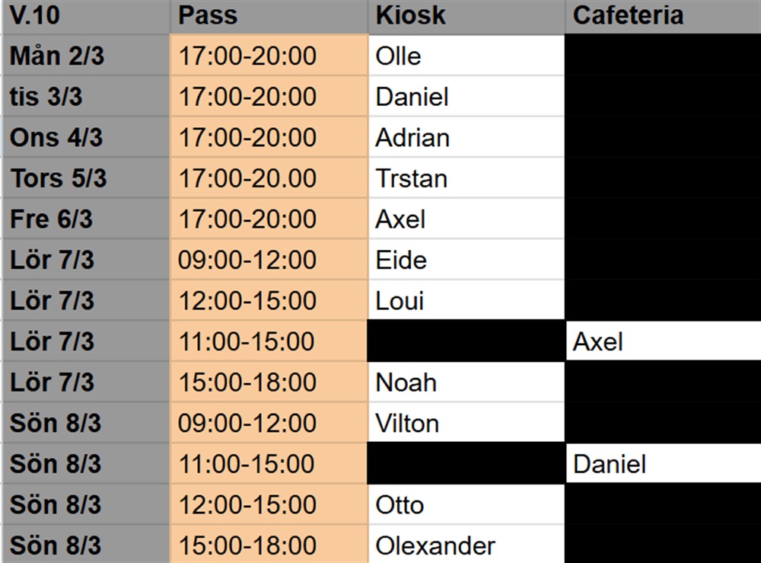
Task: Select the tis 3/3 date cell
Action: [85, 97]
